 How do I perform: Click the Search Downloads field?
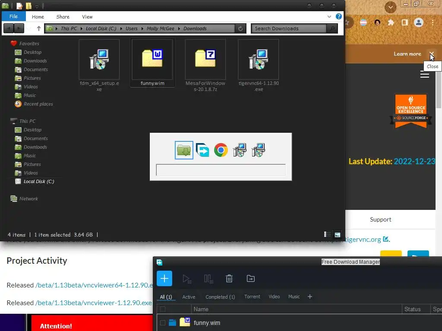289,28
